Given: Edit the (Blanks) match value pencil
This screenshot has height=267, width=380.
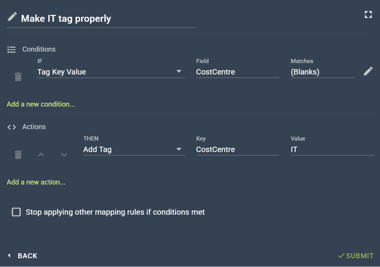Looking at the screenshot, I should point(368,71).
